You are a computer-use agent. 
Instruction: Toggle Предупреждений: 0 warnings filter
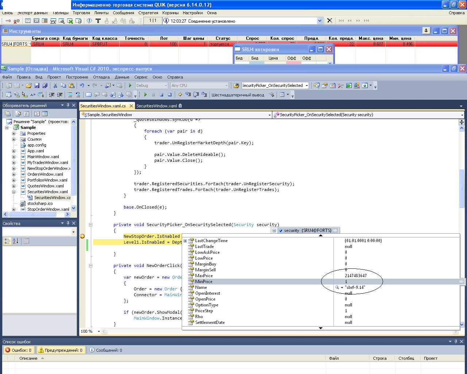(x=61, y=350)
